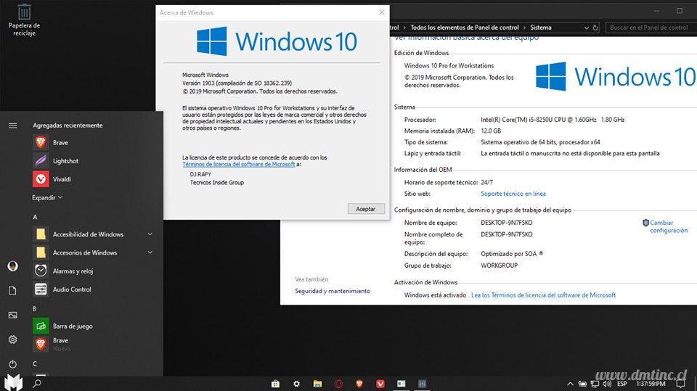Click the network tray icon
This screenshot has height=391, width=697.
coord(595,384)
